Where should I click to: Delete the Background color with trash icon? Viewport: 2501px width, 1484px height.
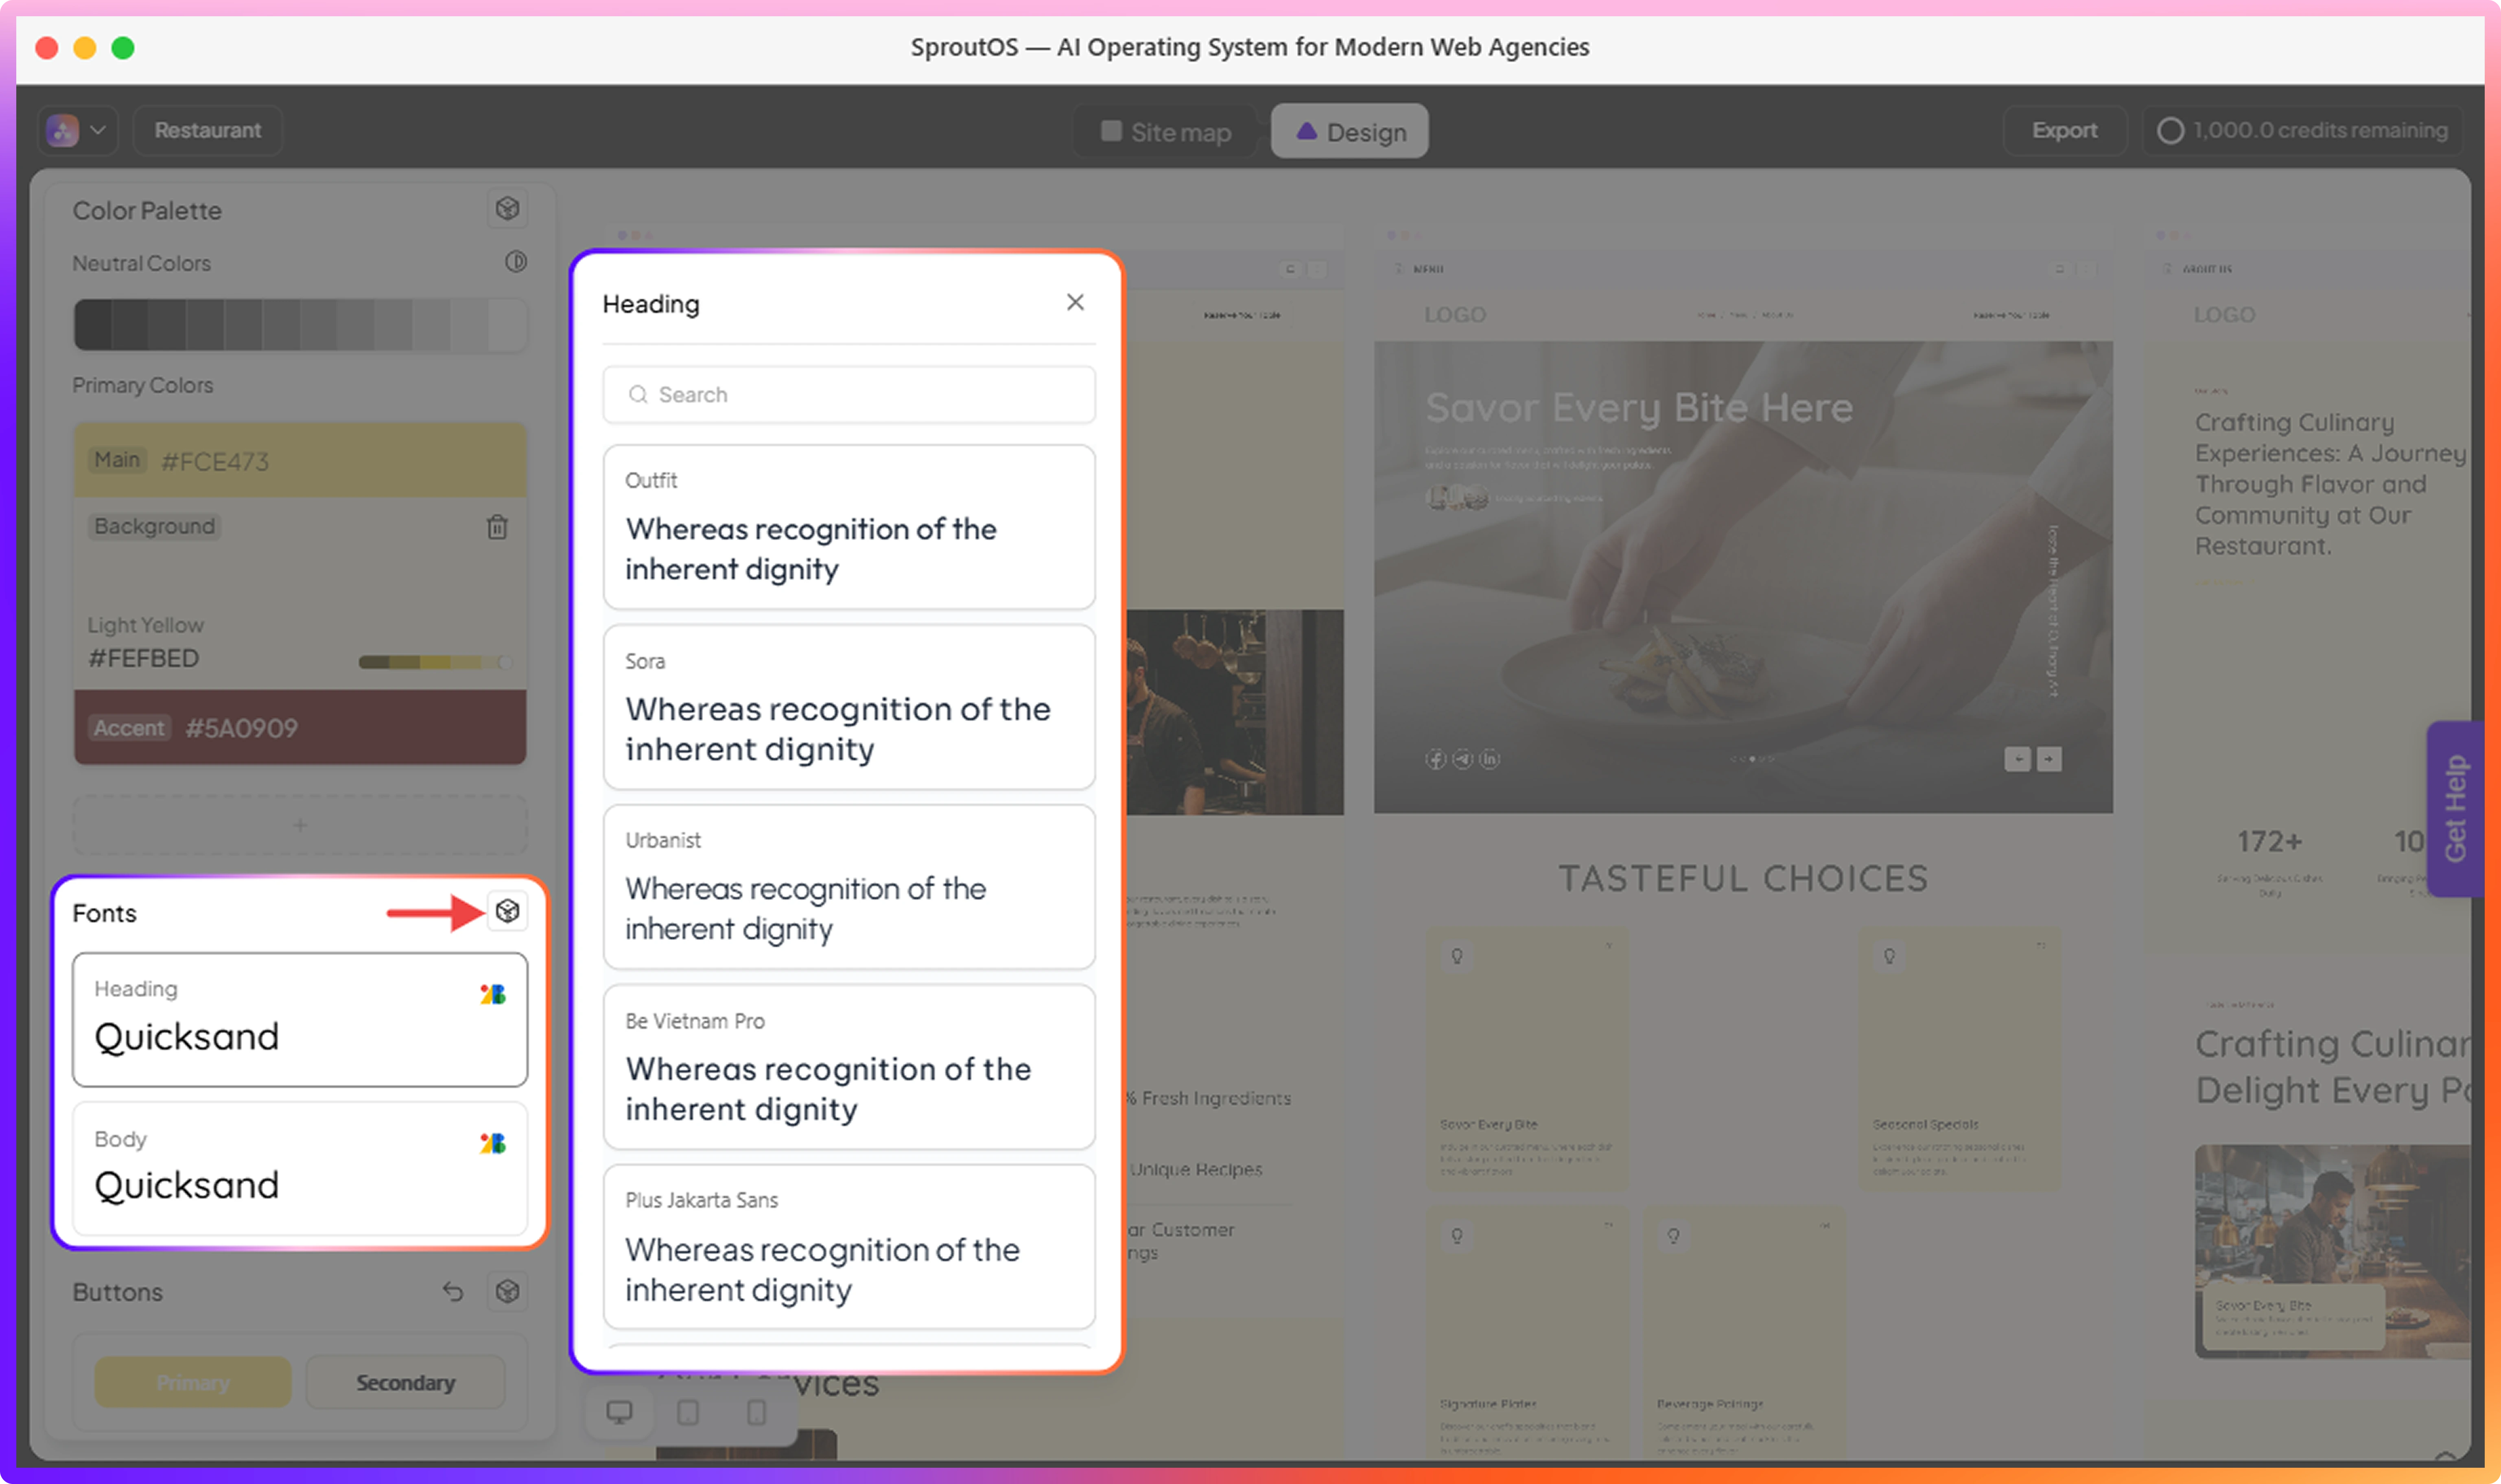497,527
